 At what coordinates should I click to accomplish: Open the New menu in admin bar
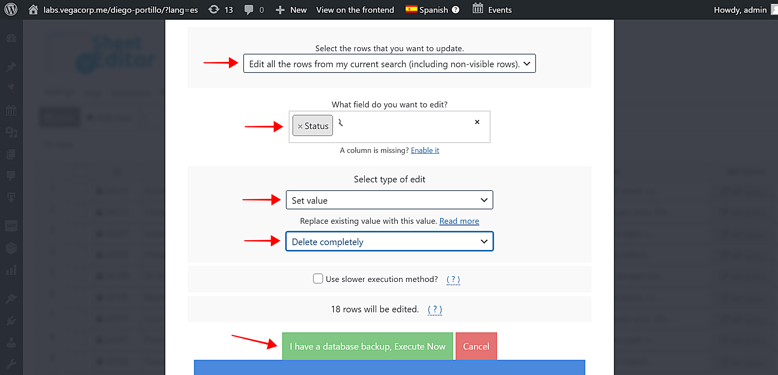[291, 10]
